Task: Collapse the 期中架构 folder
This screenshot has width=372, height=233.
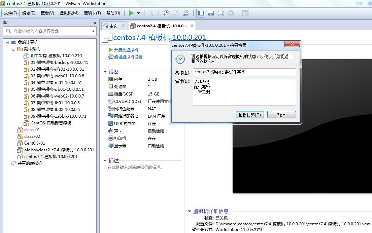Action: [14, 49]
